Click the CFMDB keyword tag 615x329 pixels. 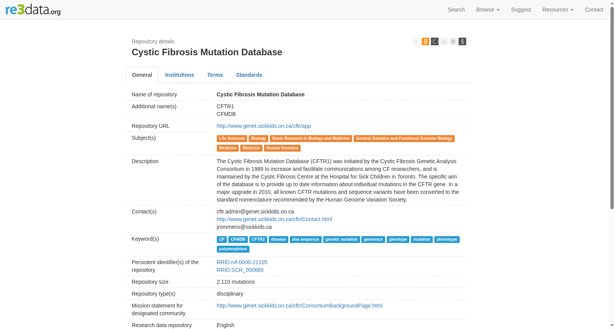click(x=238, y=240)
